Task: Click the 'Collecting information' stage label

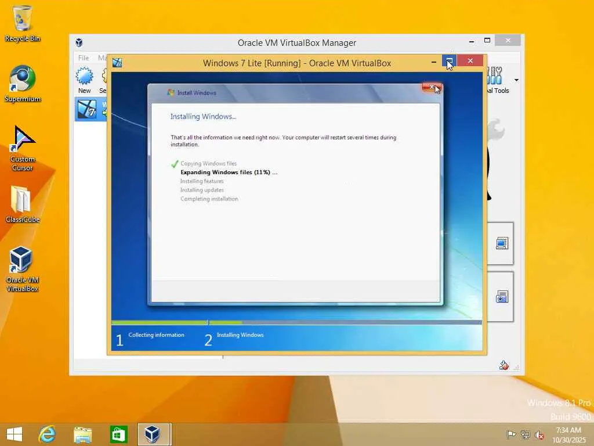Action: (x=156, y=335)
